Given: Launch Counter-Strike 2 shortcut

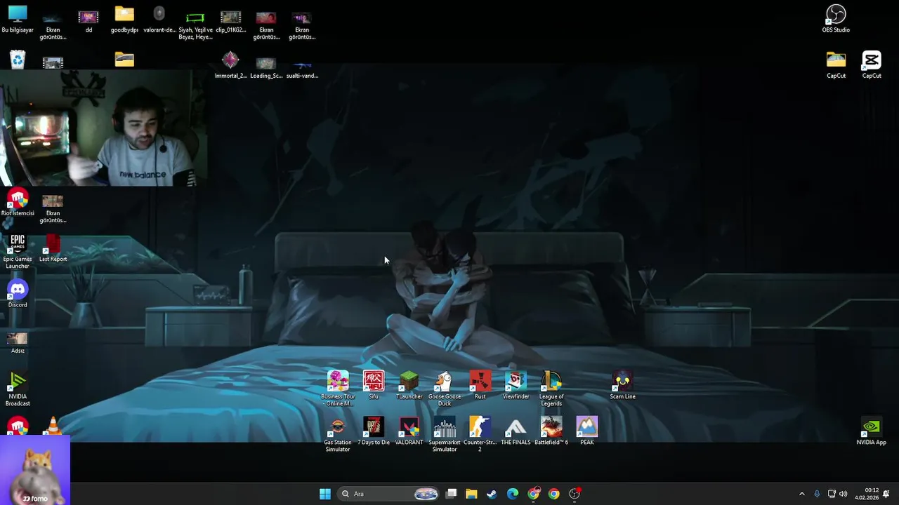Looking at the screenshot, I should [x=480, y=434].
